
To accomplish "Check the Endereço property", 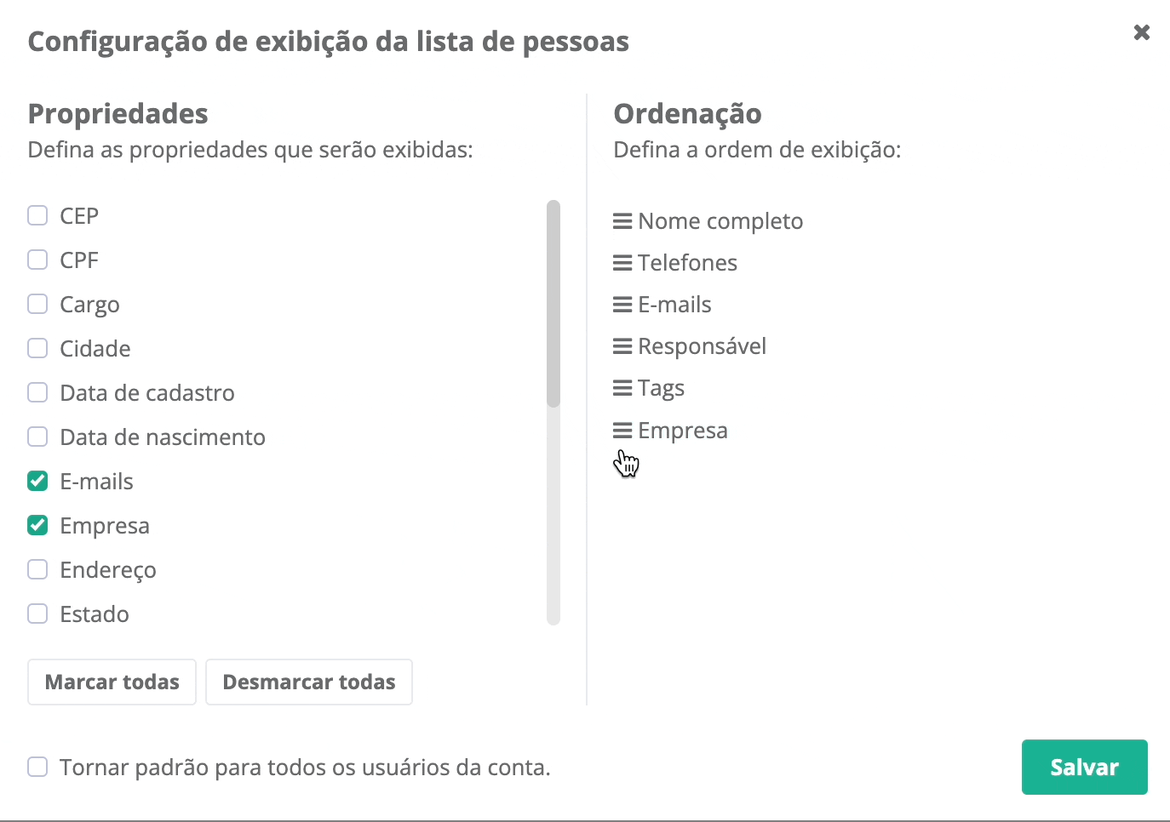I will click(x=37, y=569).
